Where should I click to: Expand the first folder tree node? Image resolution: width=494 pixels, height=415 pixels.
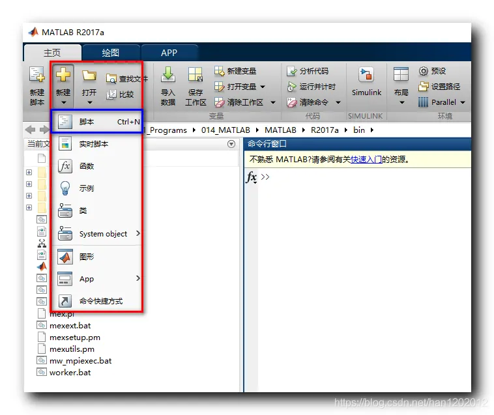29,172
